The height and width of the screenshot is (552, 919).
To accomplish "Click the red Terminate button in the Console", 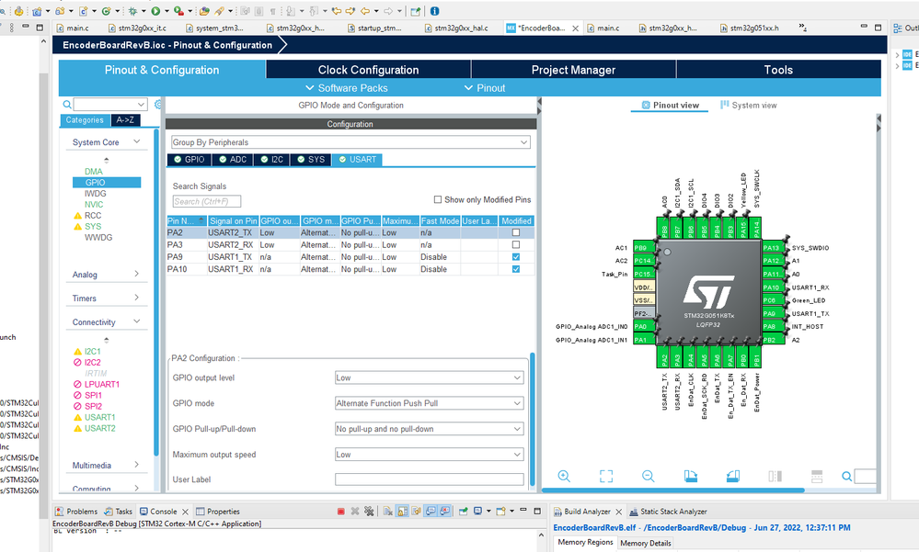I will pos(340,512).
